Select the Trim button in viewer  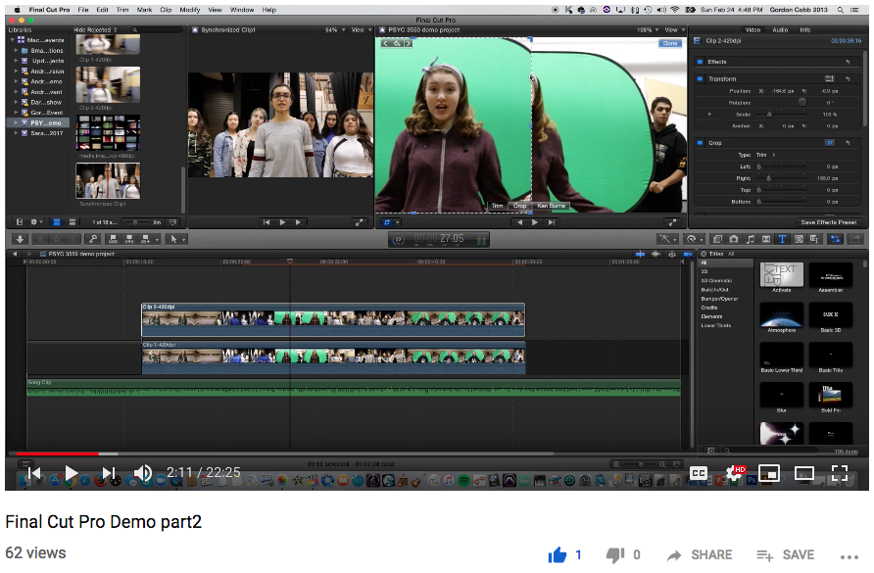(x=497, y=206)
